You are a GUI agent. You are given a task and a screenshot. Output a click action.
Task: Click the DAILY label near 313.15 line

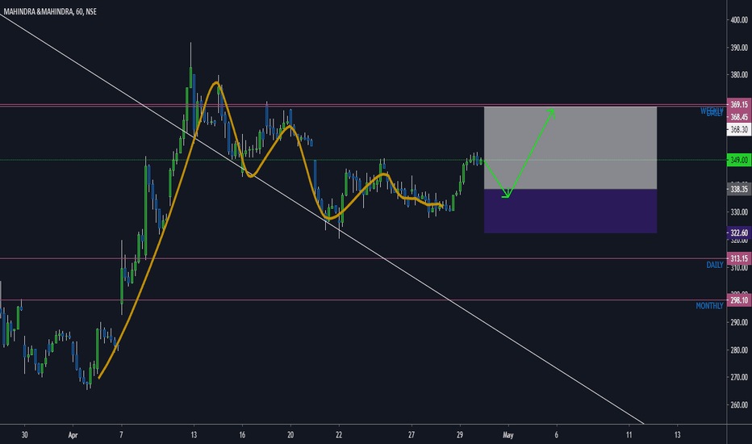(x=715, y=265)
